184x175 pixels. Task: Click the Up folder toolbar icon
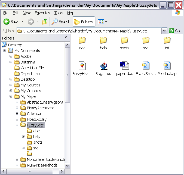[x=45, y=22]
